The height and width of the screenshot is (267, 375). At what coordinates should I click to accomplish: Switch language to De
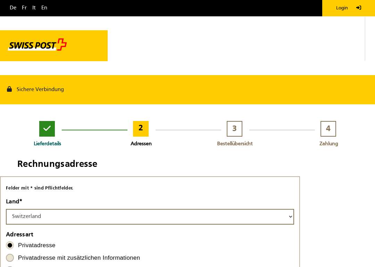[13, 8]
